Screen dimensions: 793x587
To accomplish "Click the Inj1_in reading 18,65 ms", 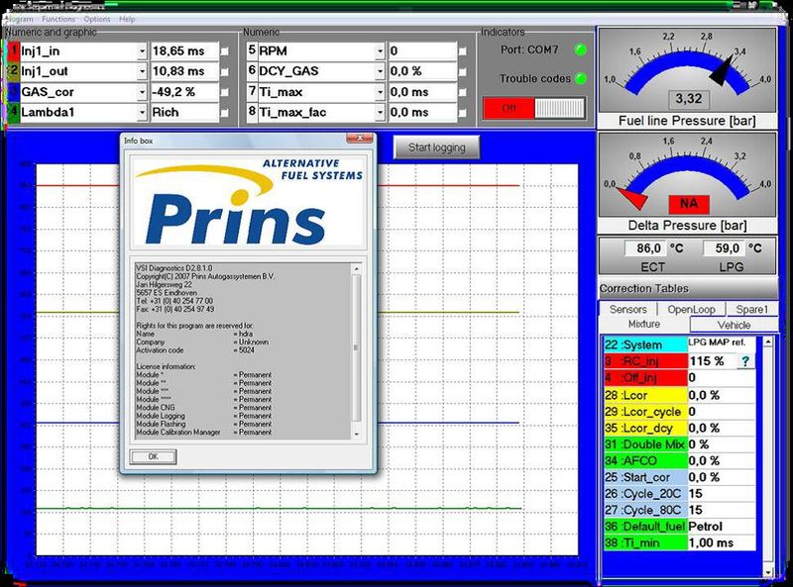I will click(185, 51).
